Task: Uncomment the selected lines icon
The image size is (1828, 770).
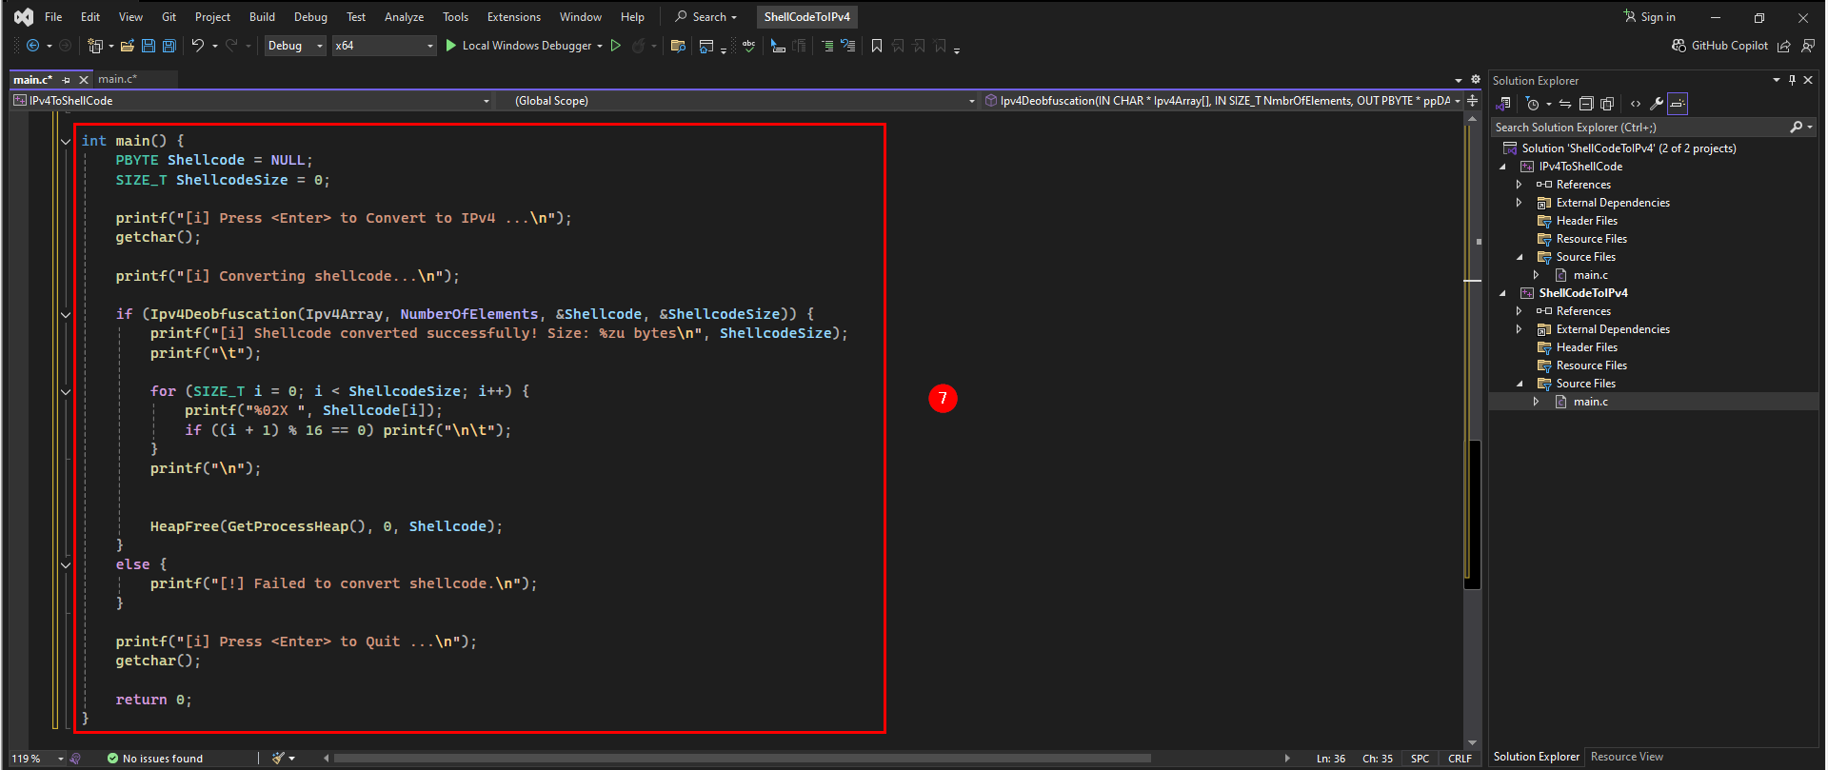Action: pos(847,46)
